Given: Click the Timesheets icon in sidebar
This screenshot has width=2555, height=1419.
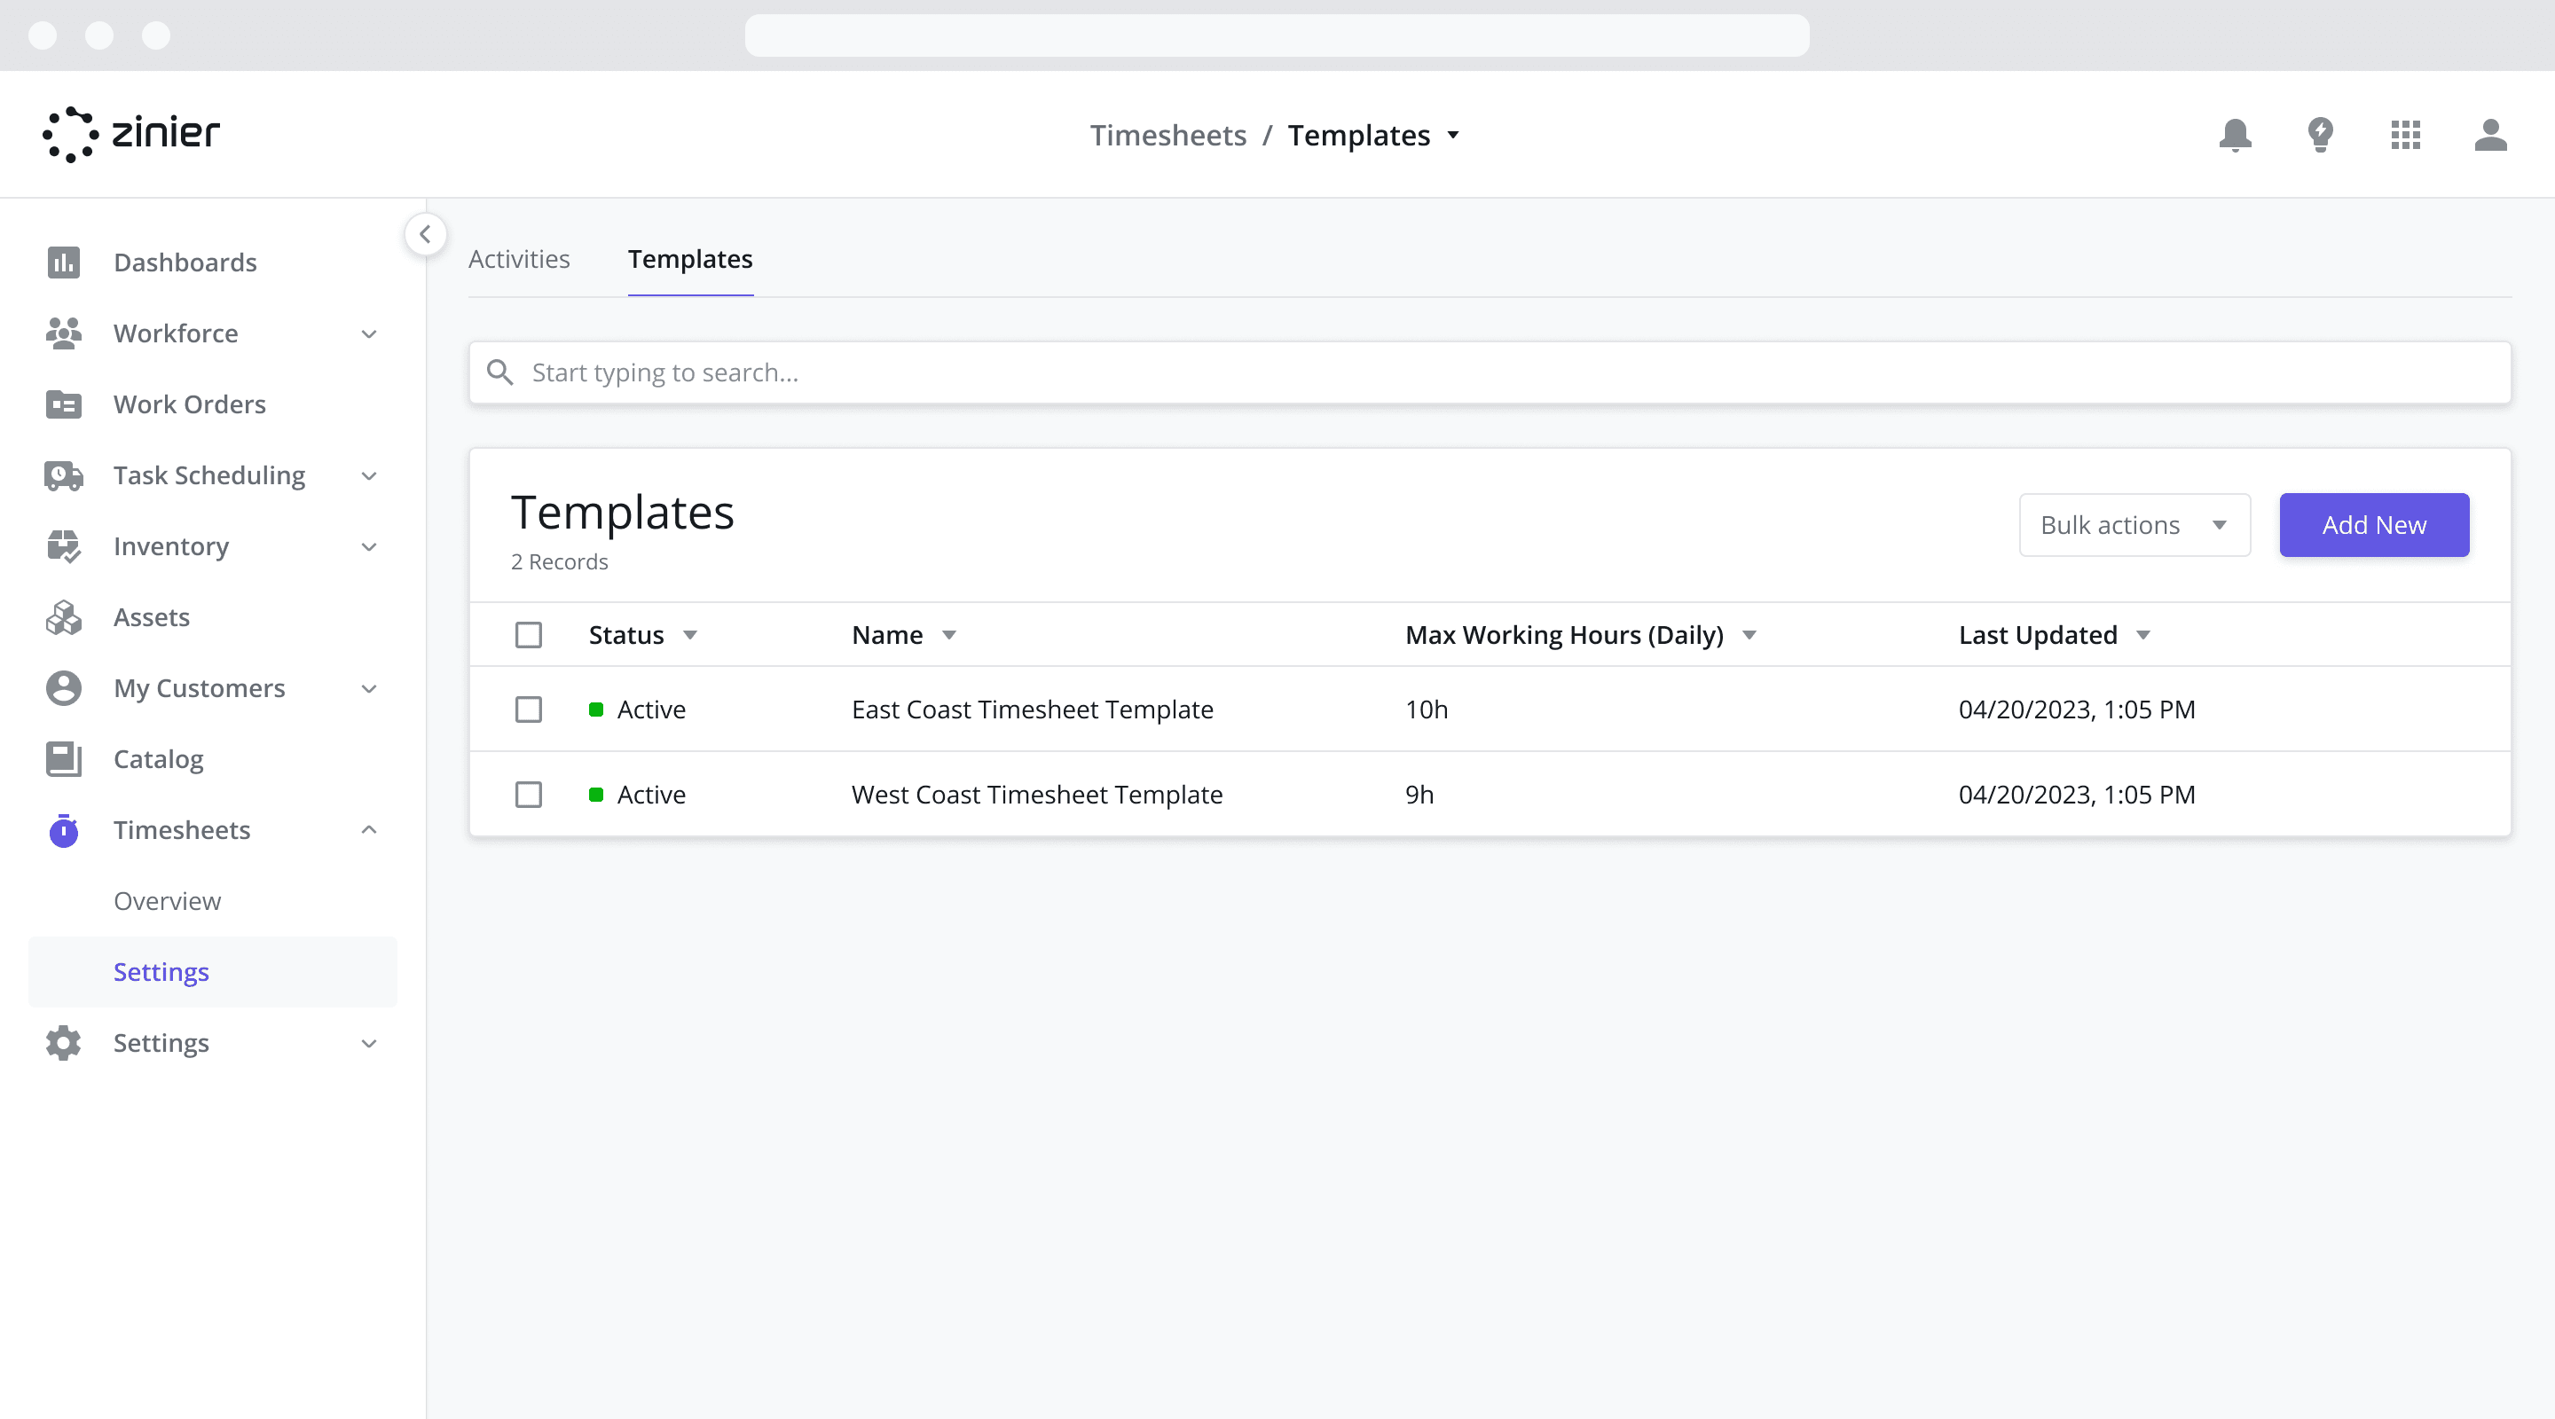Looking at the screenshot, I should (x=65, y=828).
